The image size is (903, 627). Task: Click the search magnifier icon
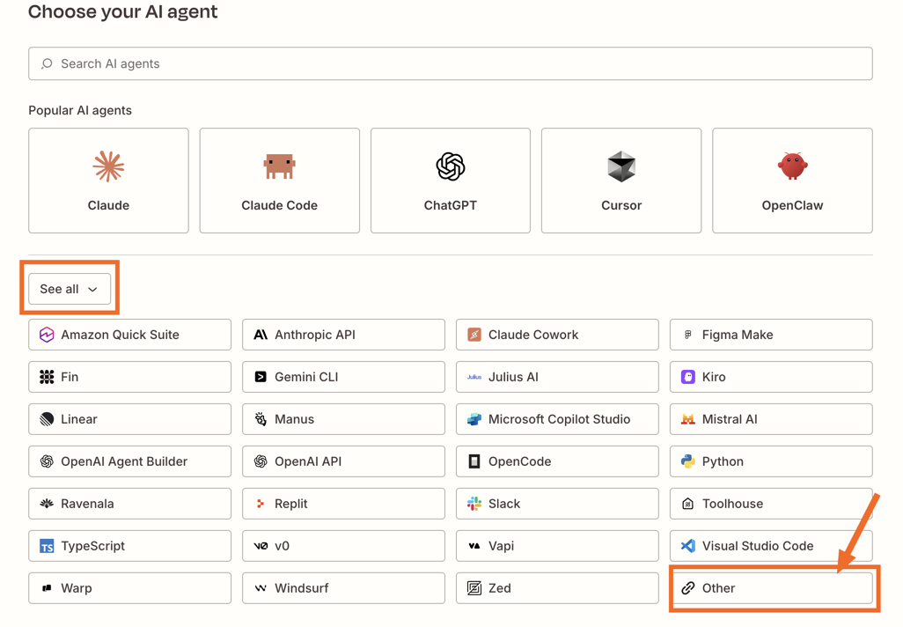pyautogui.click(x=48, y=63)
